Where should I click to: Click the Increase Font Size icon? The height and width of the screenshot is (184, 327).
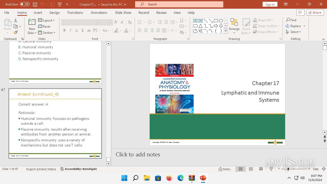116,22
